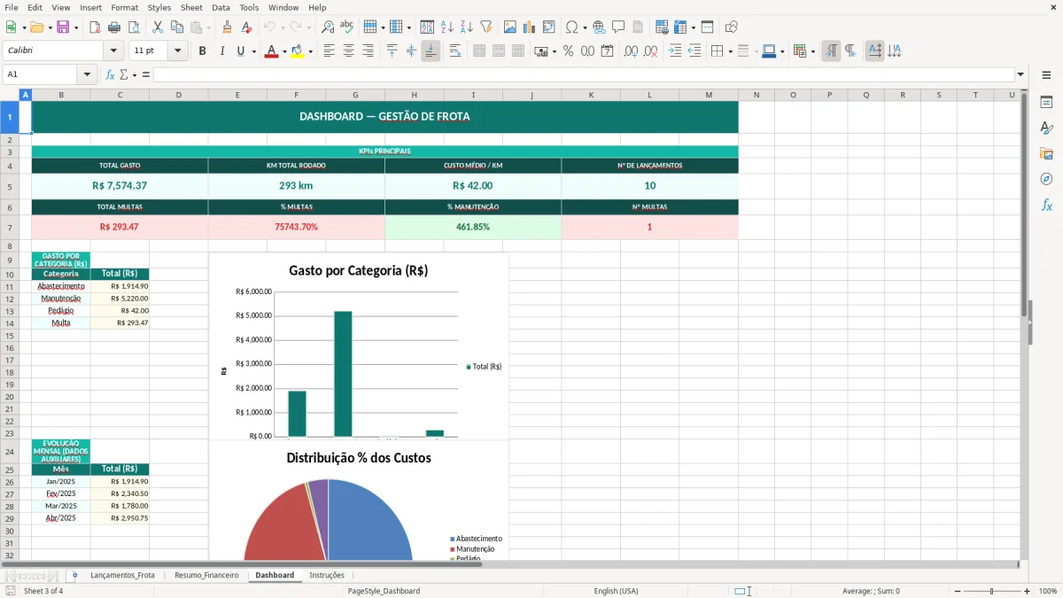Open Print Preview
Image resolution: width=1063 pixels, height=598 pixels.
[x=134, y=27]
